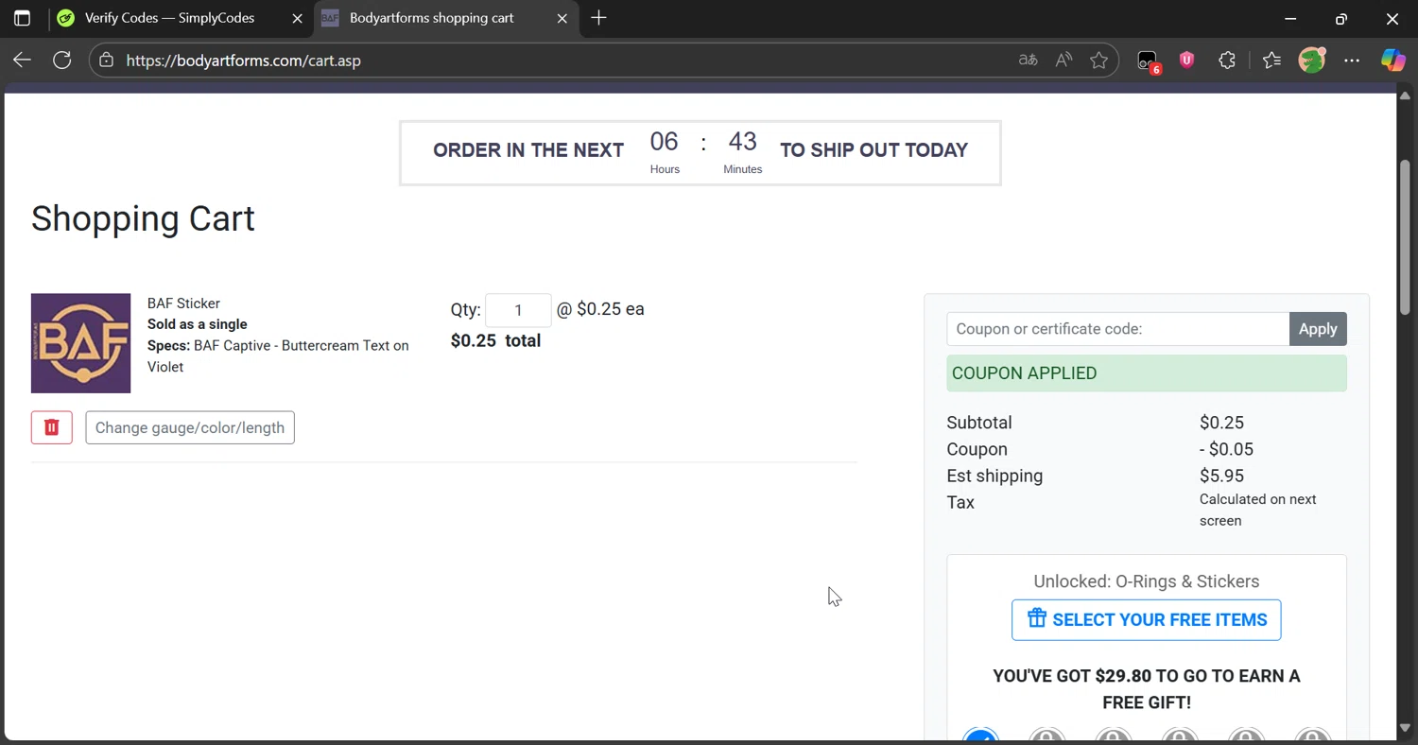Open the Copilot sidebar icon
The width and height of the screenshot is (1418, 745).
1393,61
